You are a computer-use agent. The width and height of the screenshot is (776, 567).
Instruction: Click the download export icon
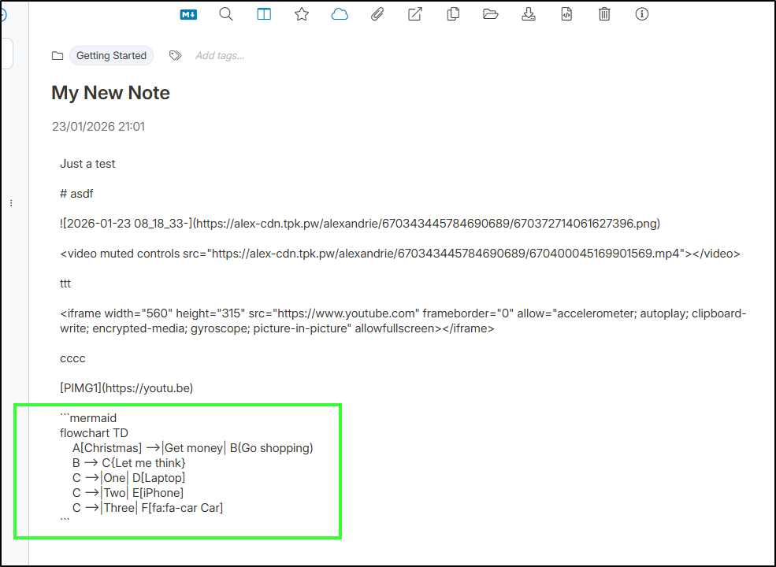tap(529, 14)
